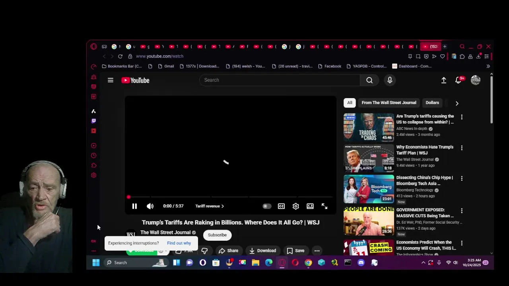Switch player to theater mode
The width and height of the screenshot is (509, 286).
pos(310,206)
